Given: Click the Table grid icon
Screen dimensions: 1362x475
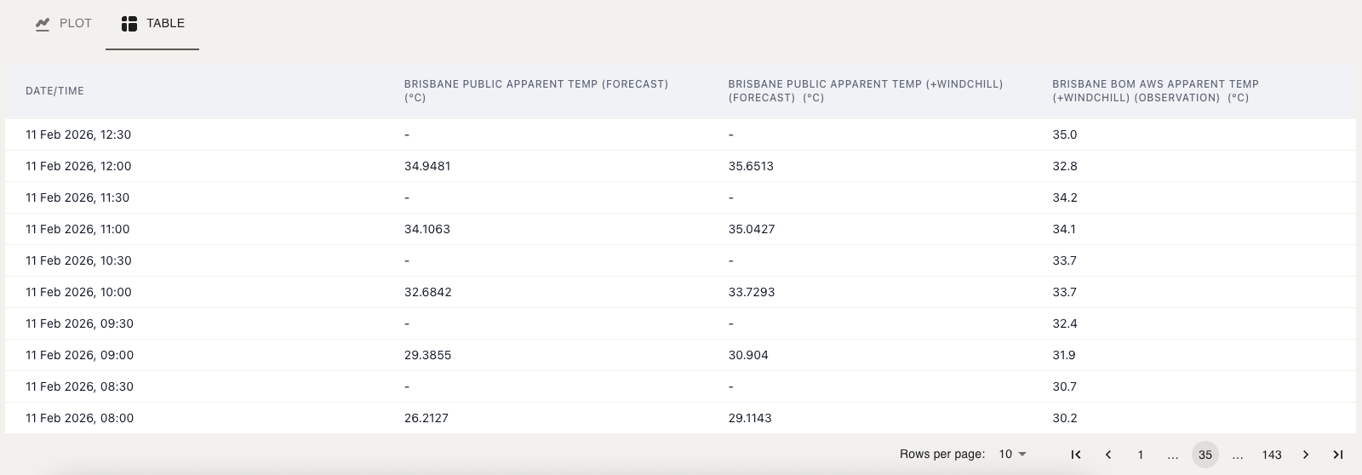Looking at the screenshot, I should [x=129, y=24].
